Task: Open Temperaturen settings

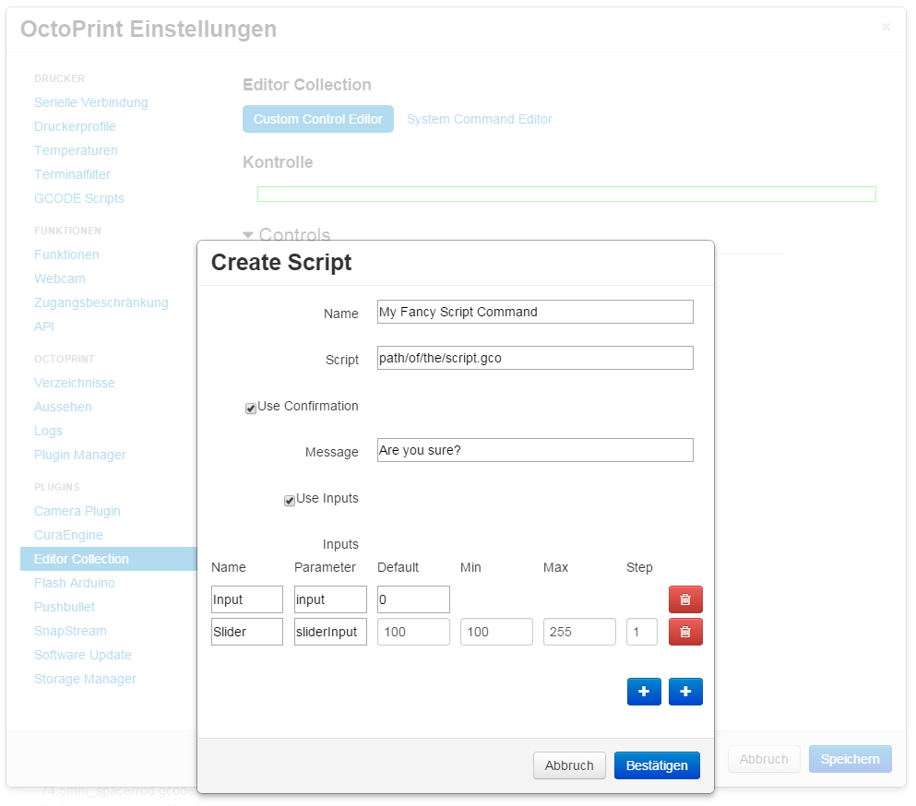Action: [76, 150]
